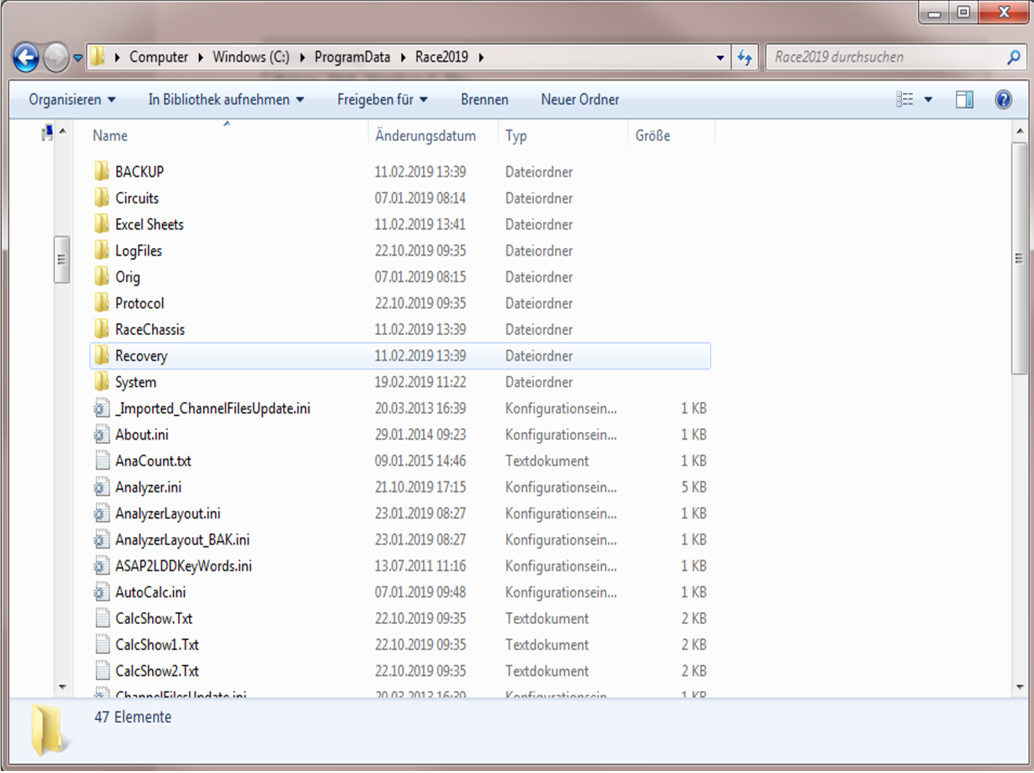Click the Race2019 durchsuchen search field
This screenshot has width=1034, height=773.
(x=886, y=57)
